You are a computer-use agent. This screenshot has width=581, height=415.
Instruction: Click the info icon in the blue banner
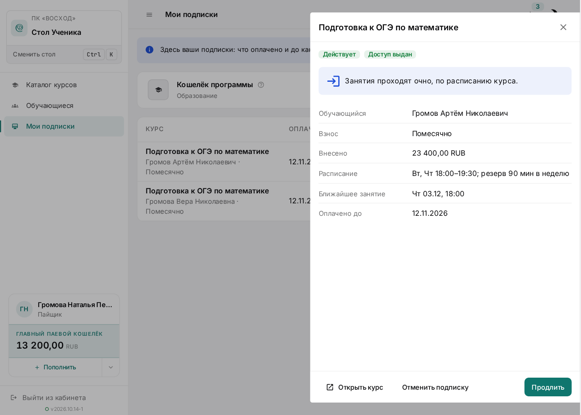click(x=149, y=50)
